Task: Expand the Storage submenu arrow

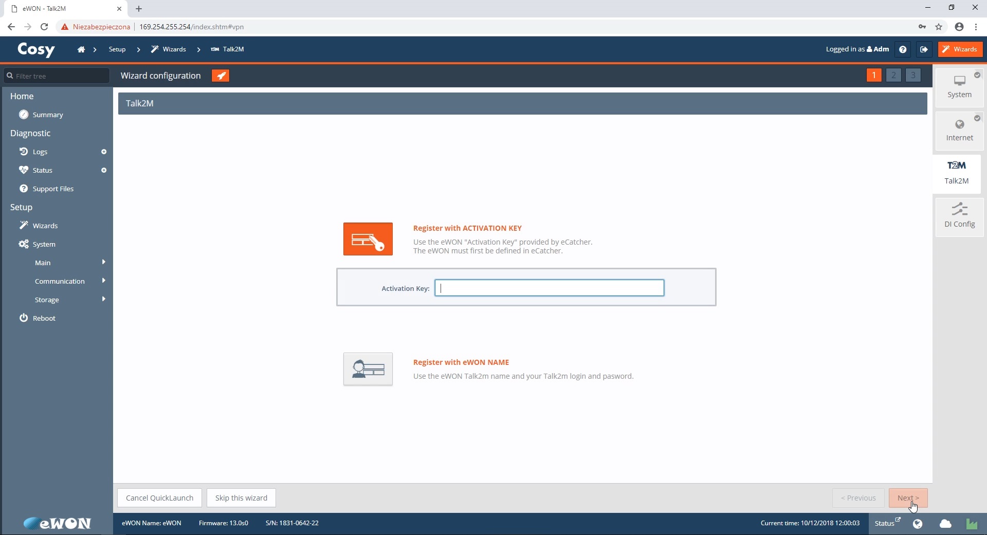Action: [104, 299]
